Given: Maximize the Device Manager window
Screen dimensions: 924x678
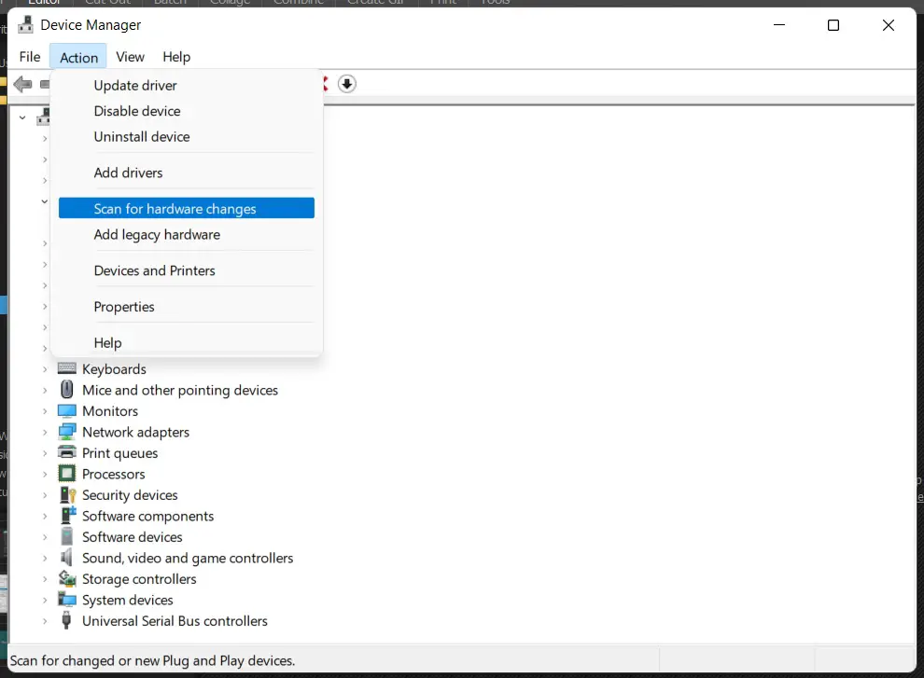Looking at the screenshot, I should click(833, 25).
